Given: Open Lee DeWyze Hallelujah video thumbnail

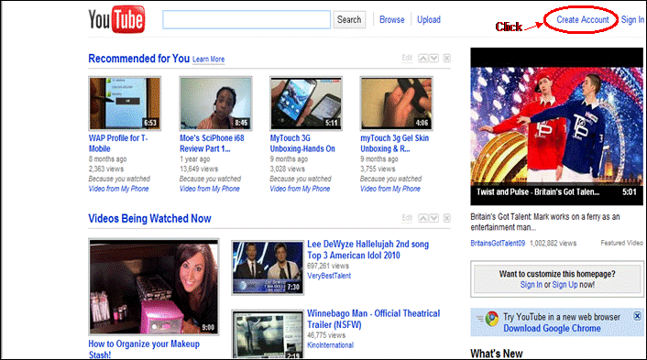Looking at the screenshot, I should pyautogui.click(x=268, y=267).
